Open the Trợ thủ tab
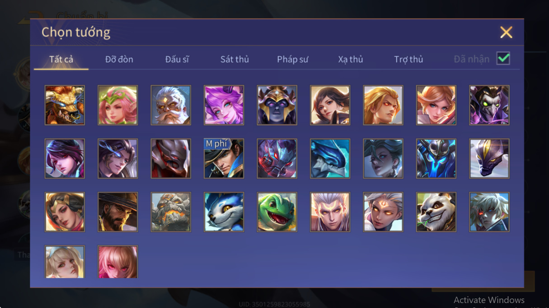Screen dimensions: 549x308 [x=408, y=59]
